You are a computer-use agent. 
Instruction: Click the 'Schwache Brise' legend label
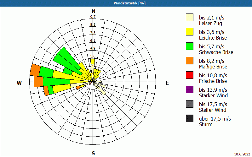pyautogui.click(x=216, y=52)
